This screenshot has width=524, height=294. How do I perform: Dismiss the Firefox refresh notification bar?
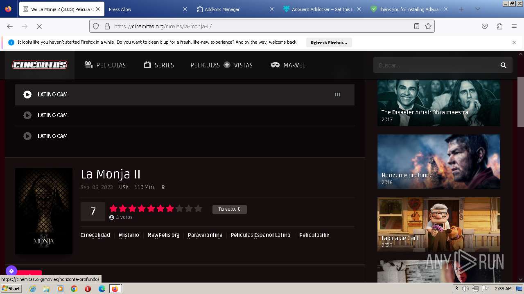[x=514, y=42]
